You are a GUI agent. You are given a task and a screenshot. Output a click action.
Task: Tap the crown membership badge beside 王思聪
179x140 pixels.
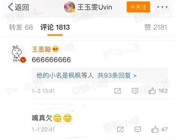pos(55,49)
